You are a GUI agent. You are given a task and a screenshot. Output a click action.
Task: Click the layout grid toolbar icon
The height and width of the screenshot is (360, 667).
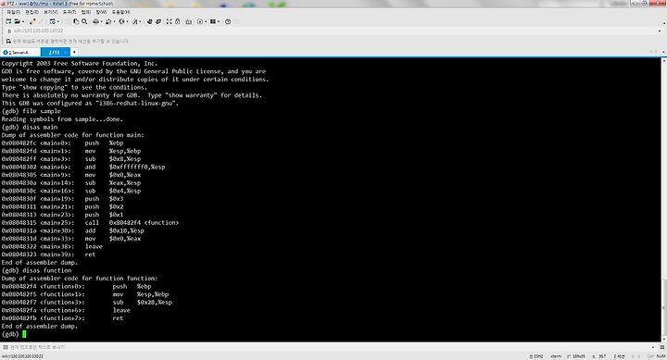click(x=213, y=21)
